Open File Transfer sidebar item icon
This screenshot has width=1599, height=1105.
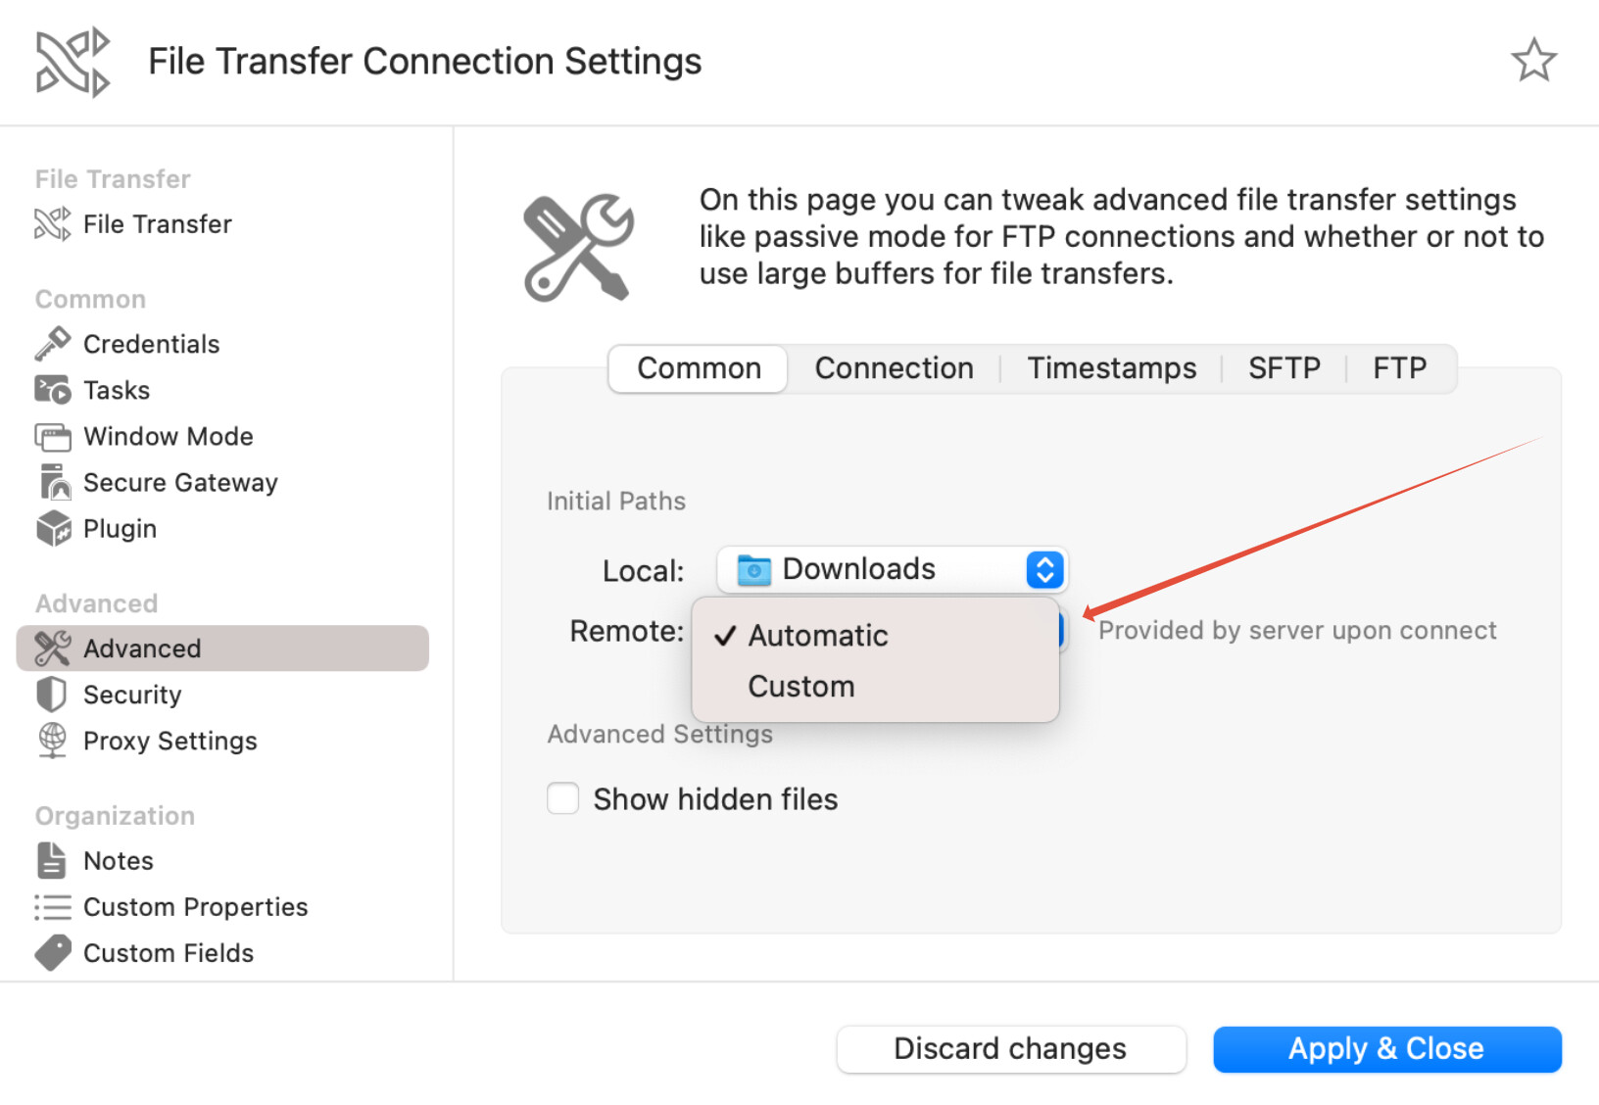point(53,224)
